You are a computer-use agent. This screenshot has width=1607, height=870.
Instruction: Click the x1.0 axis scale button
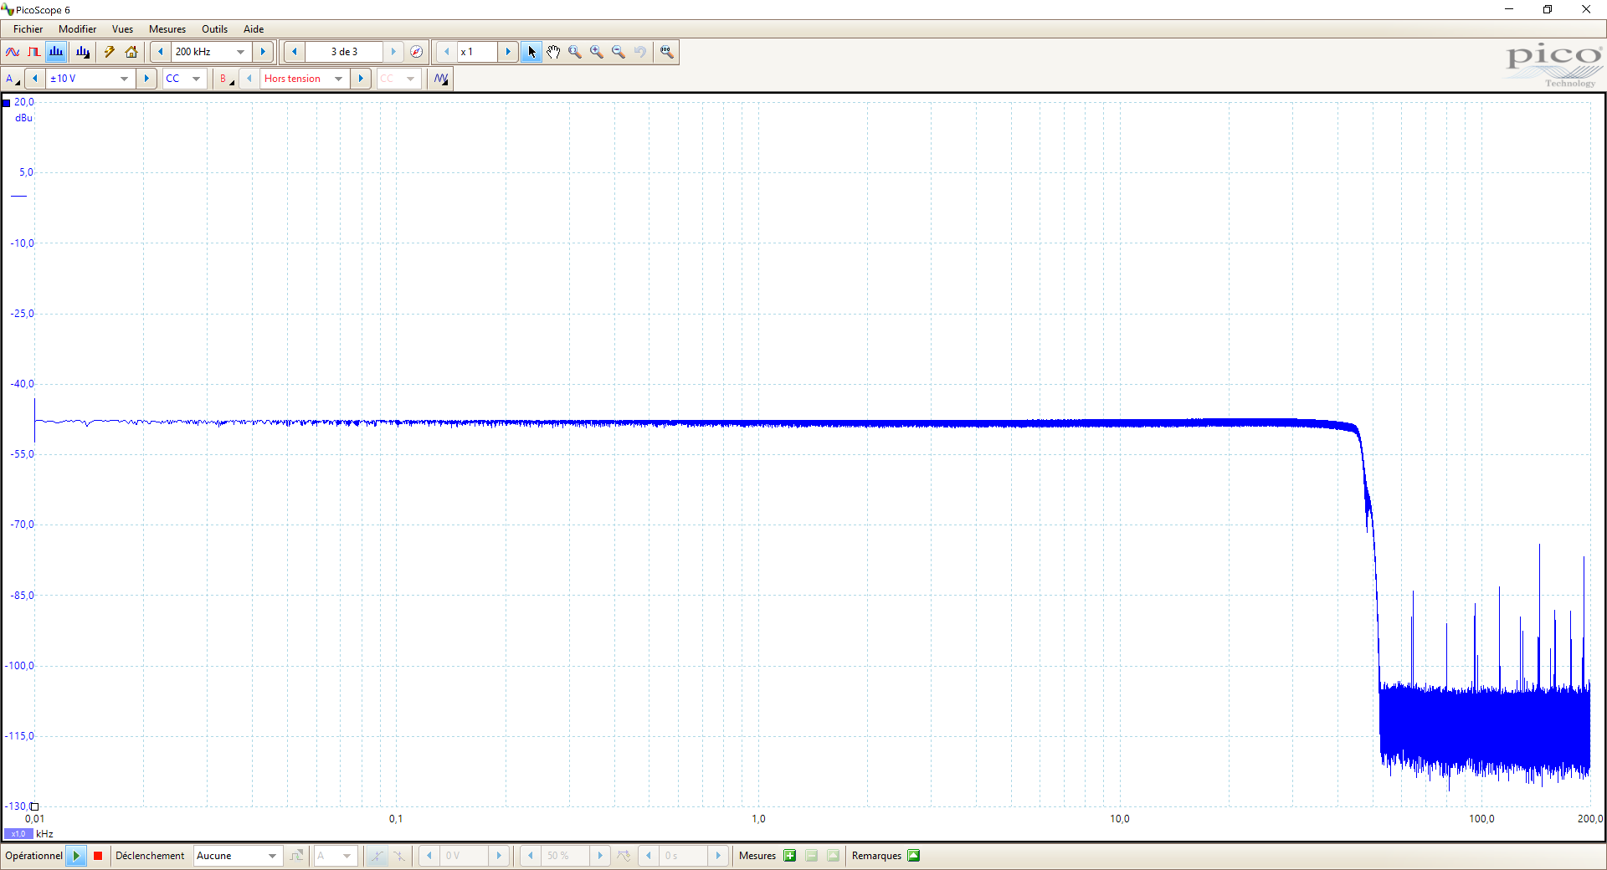[18, 834]
